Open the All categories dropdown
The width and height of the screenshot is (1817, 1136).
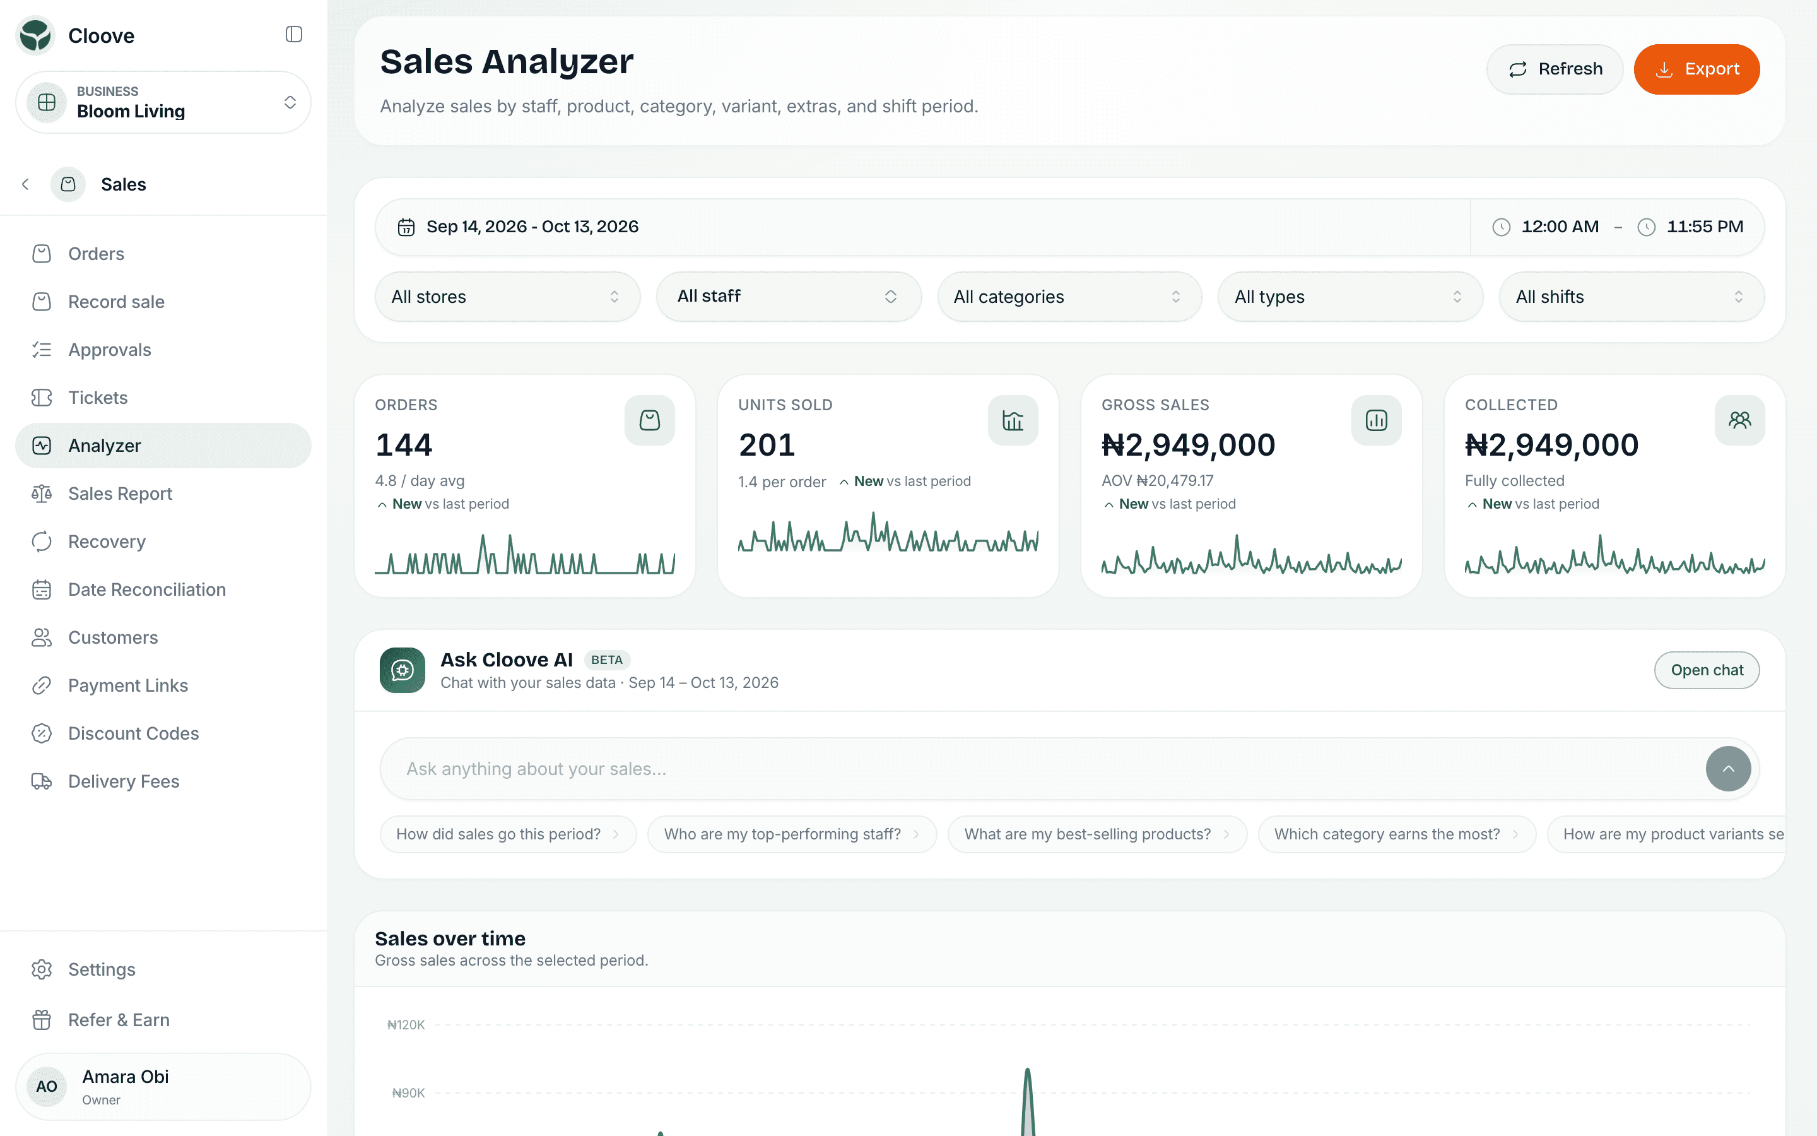pos(1069,297)
